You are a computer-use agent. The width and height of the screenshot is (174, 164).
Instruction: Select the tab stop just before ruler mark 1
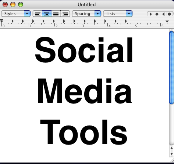coord(23,21)
